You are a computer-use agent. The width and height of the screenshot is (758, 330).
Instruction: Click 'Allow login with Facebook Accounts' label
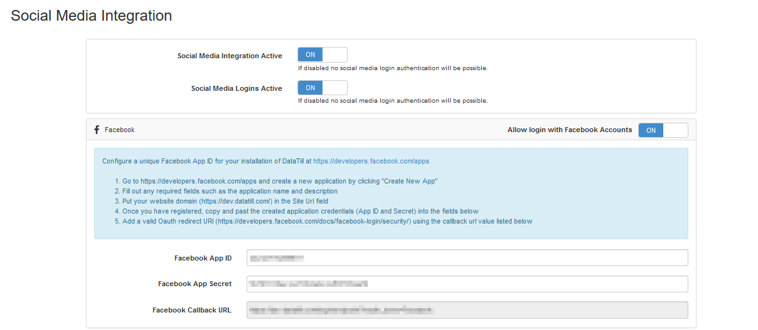click(x=570, y=130)
